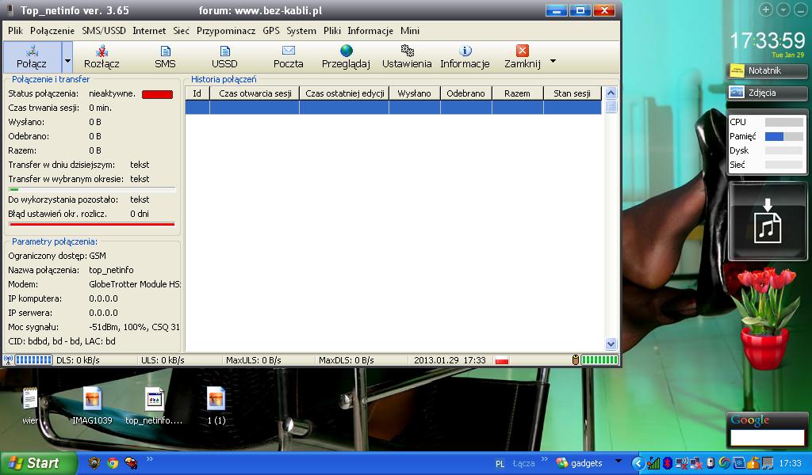This screenshot has width=812, height=475.
Task: Click the green transfer progress bar
Action: pyautogui.click(x=92, y=190)
